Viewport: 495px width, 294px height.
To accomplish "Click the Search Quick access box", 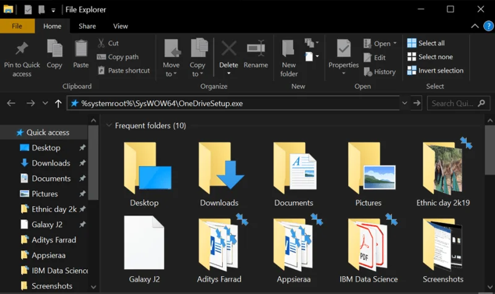I will (458, 103).
